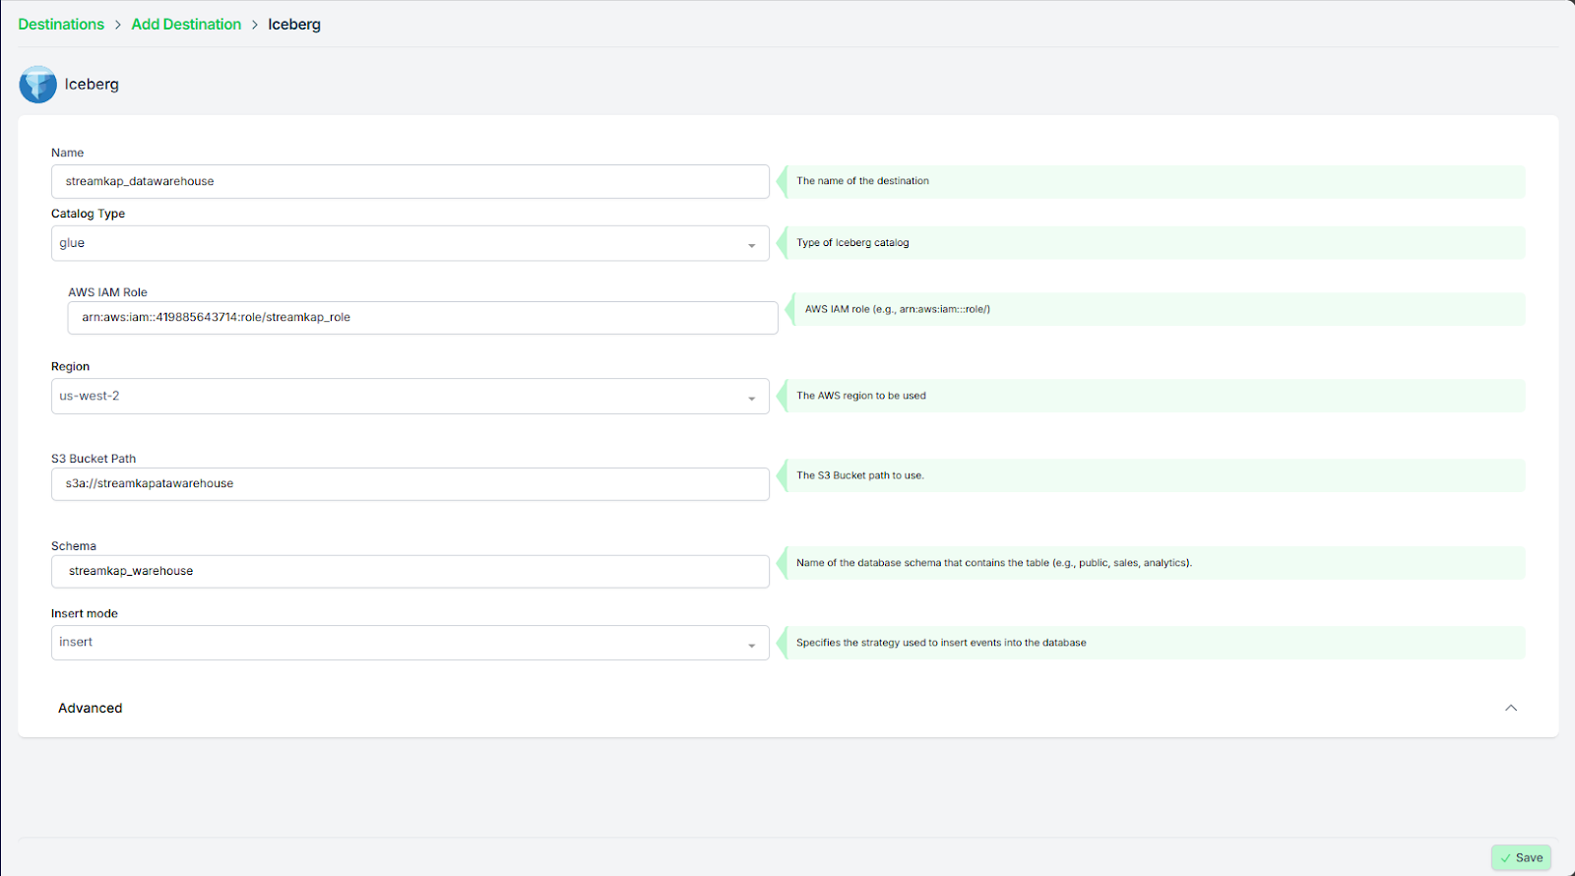Viewport: 1575px width, 876px height.
Task: Click the S3 Bucket Path field
Action: pyautogui.click(x=410, y=484)
